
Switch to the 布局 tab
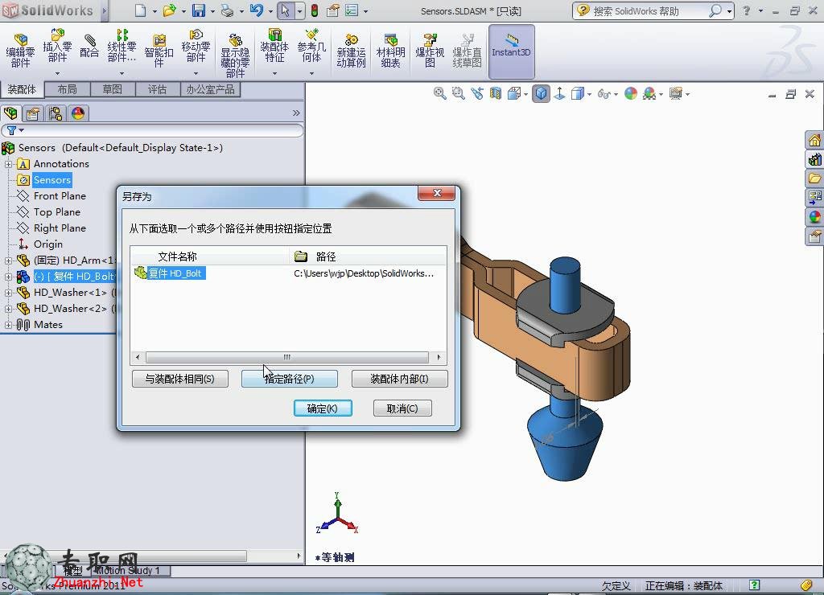(x=68, y=89)
